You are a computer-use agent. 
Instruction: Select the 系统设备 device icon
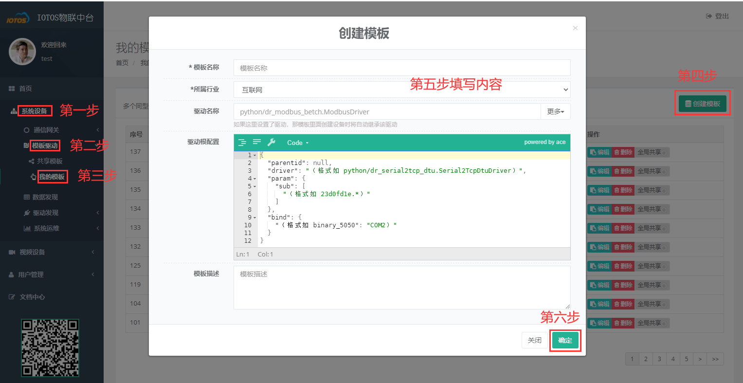point(14,111)
